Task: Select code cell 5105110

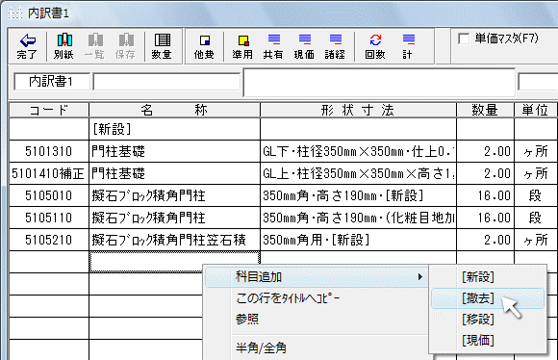Action: tap(49, 218)
